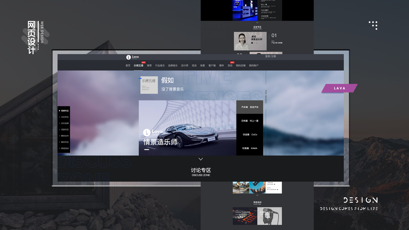Select 证言专区 in the side navigation
The width and height of the screenshot is (409, 230).
pyautogui.click(x=64, y=130)
